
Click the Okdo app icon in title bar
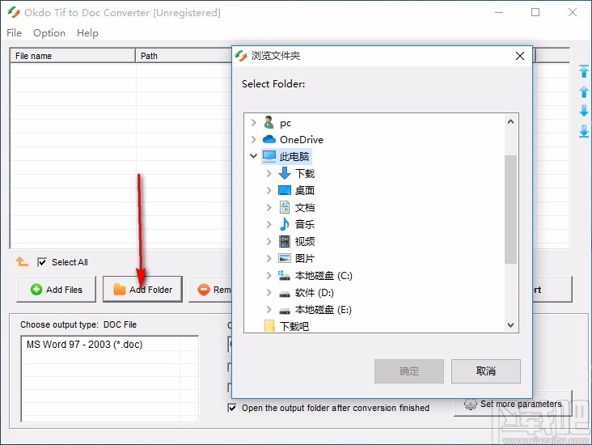[13, 12]
